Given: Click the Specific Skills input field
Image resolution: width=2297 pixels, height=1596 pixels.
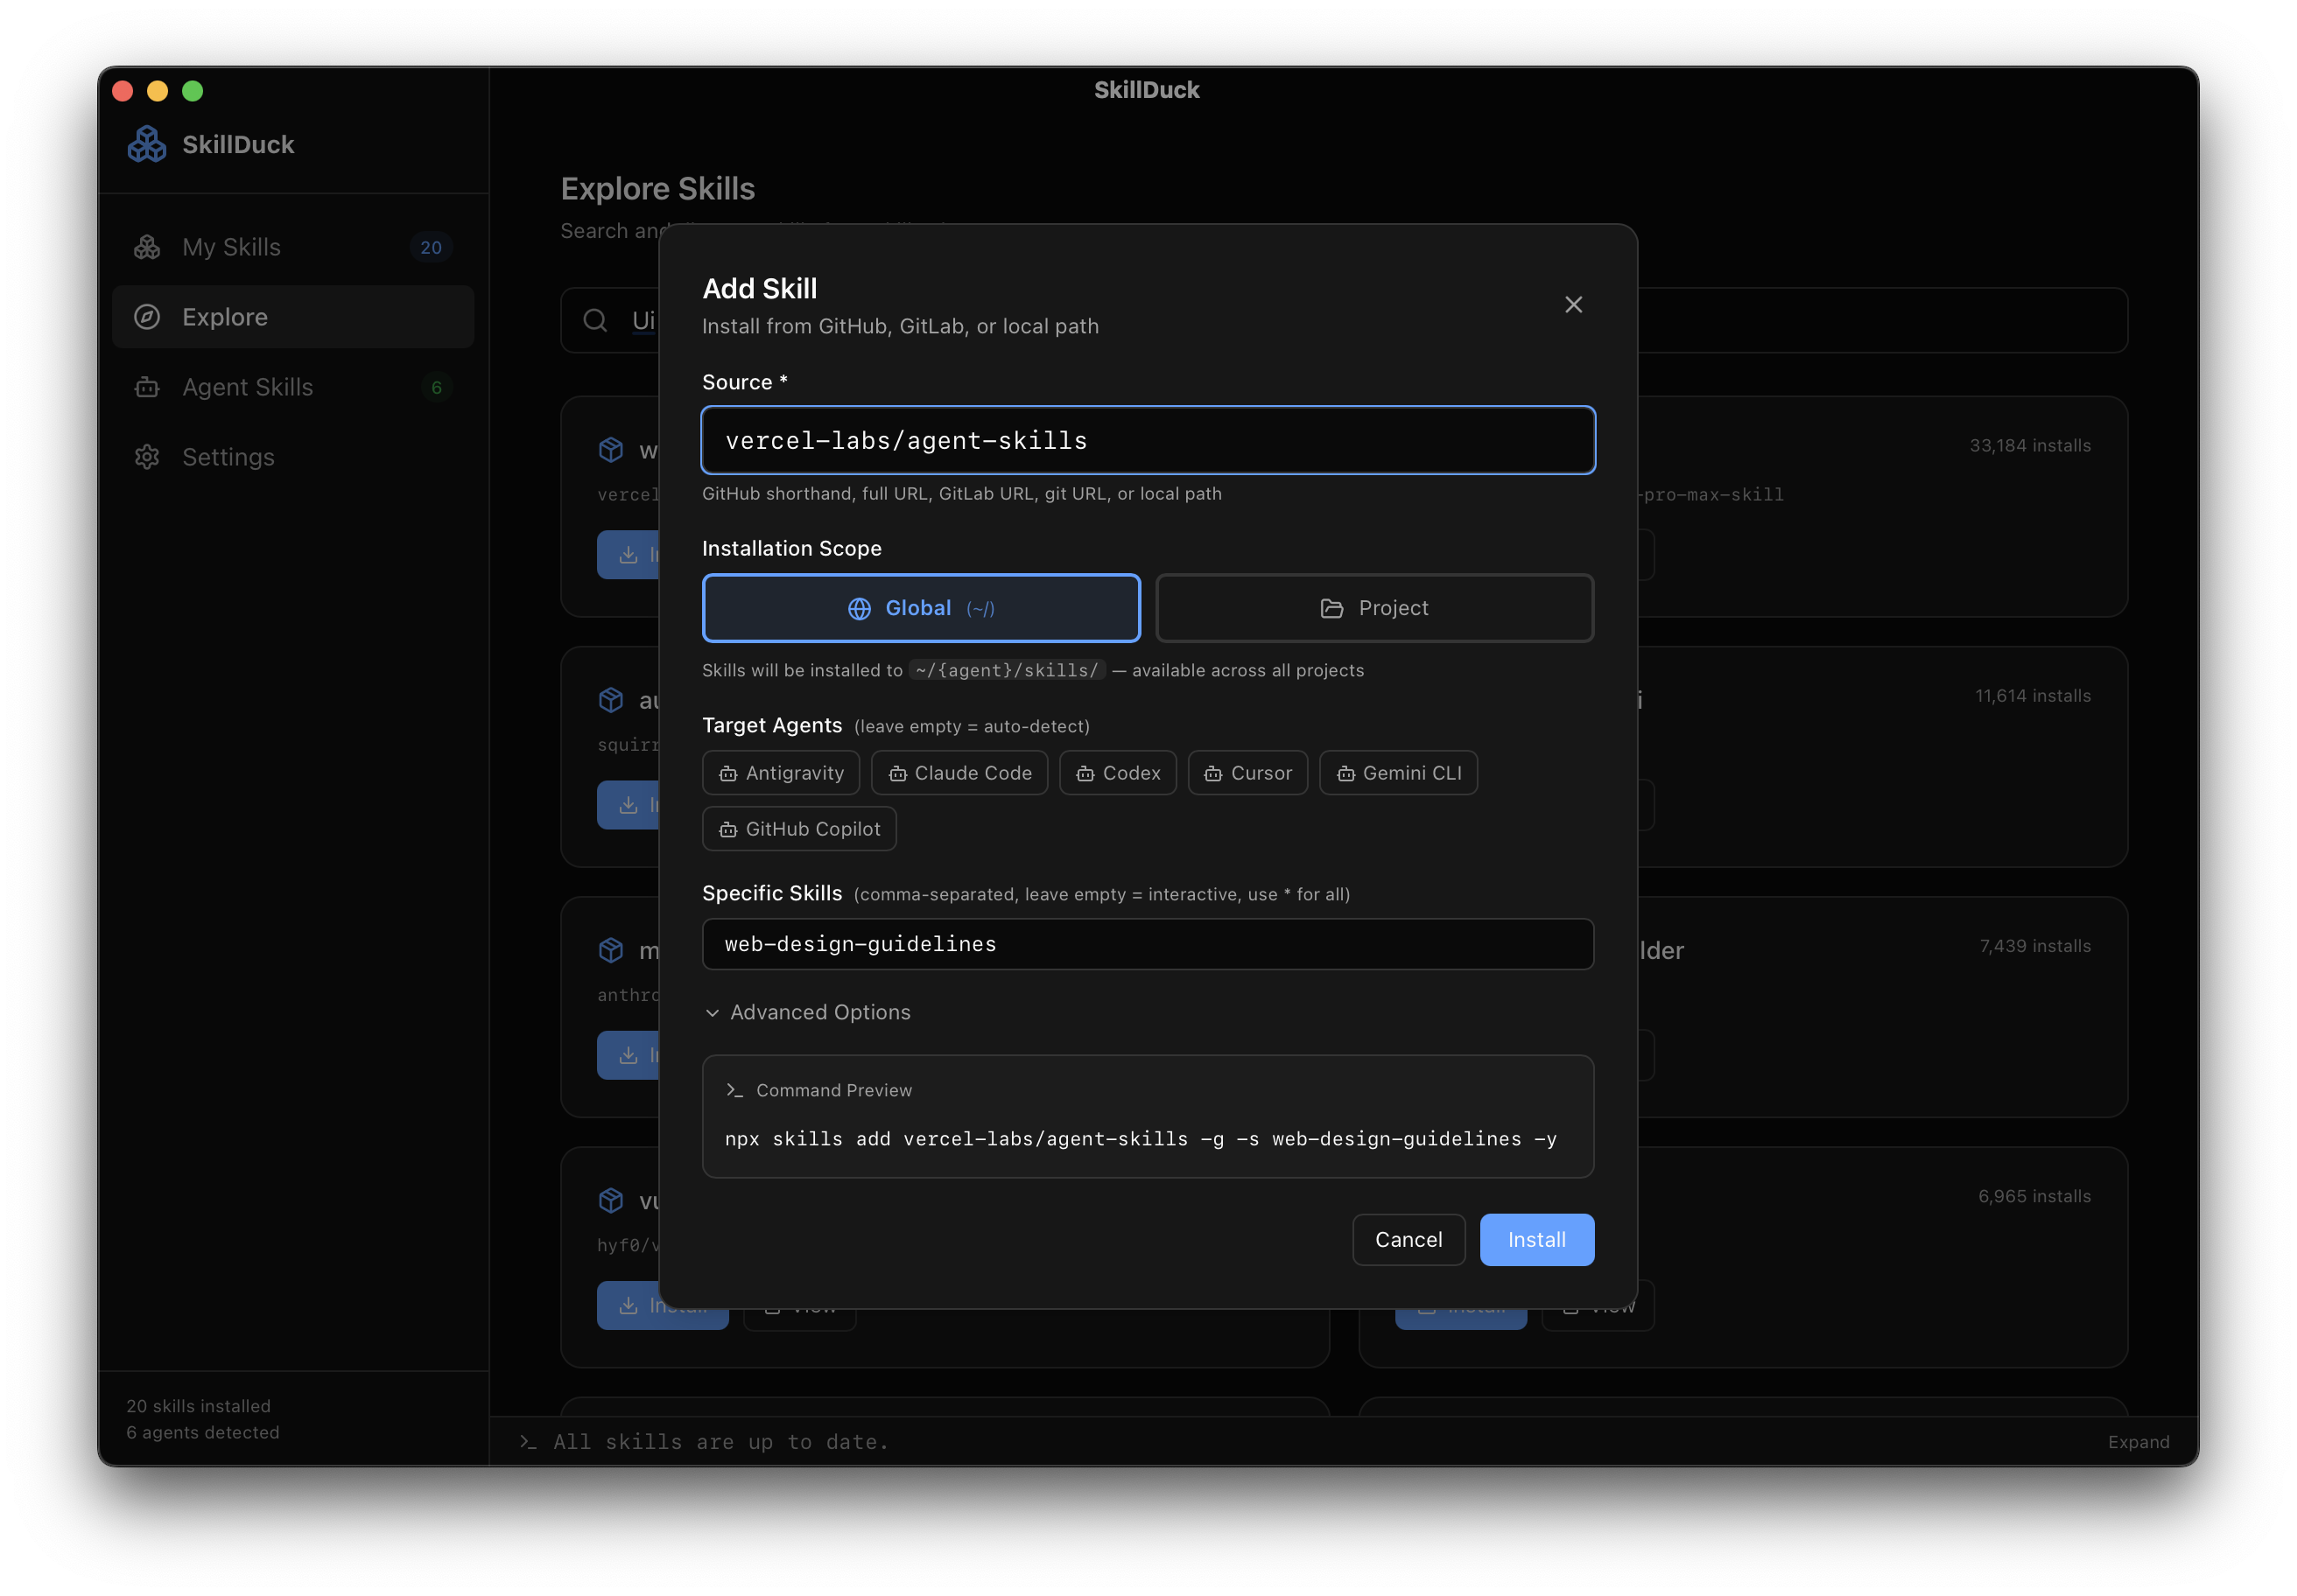Looking at the screenshot, I should (x=1148, y=944).
